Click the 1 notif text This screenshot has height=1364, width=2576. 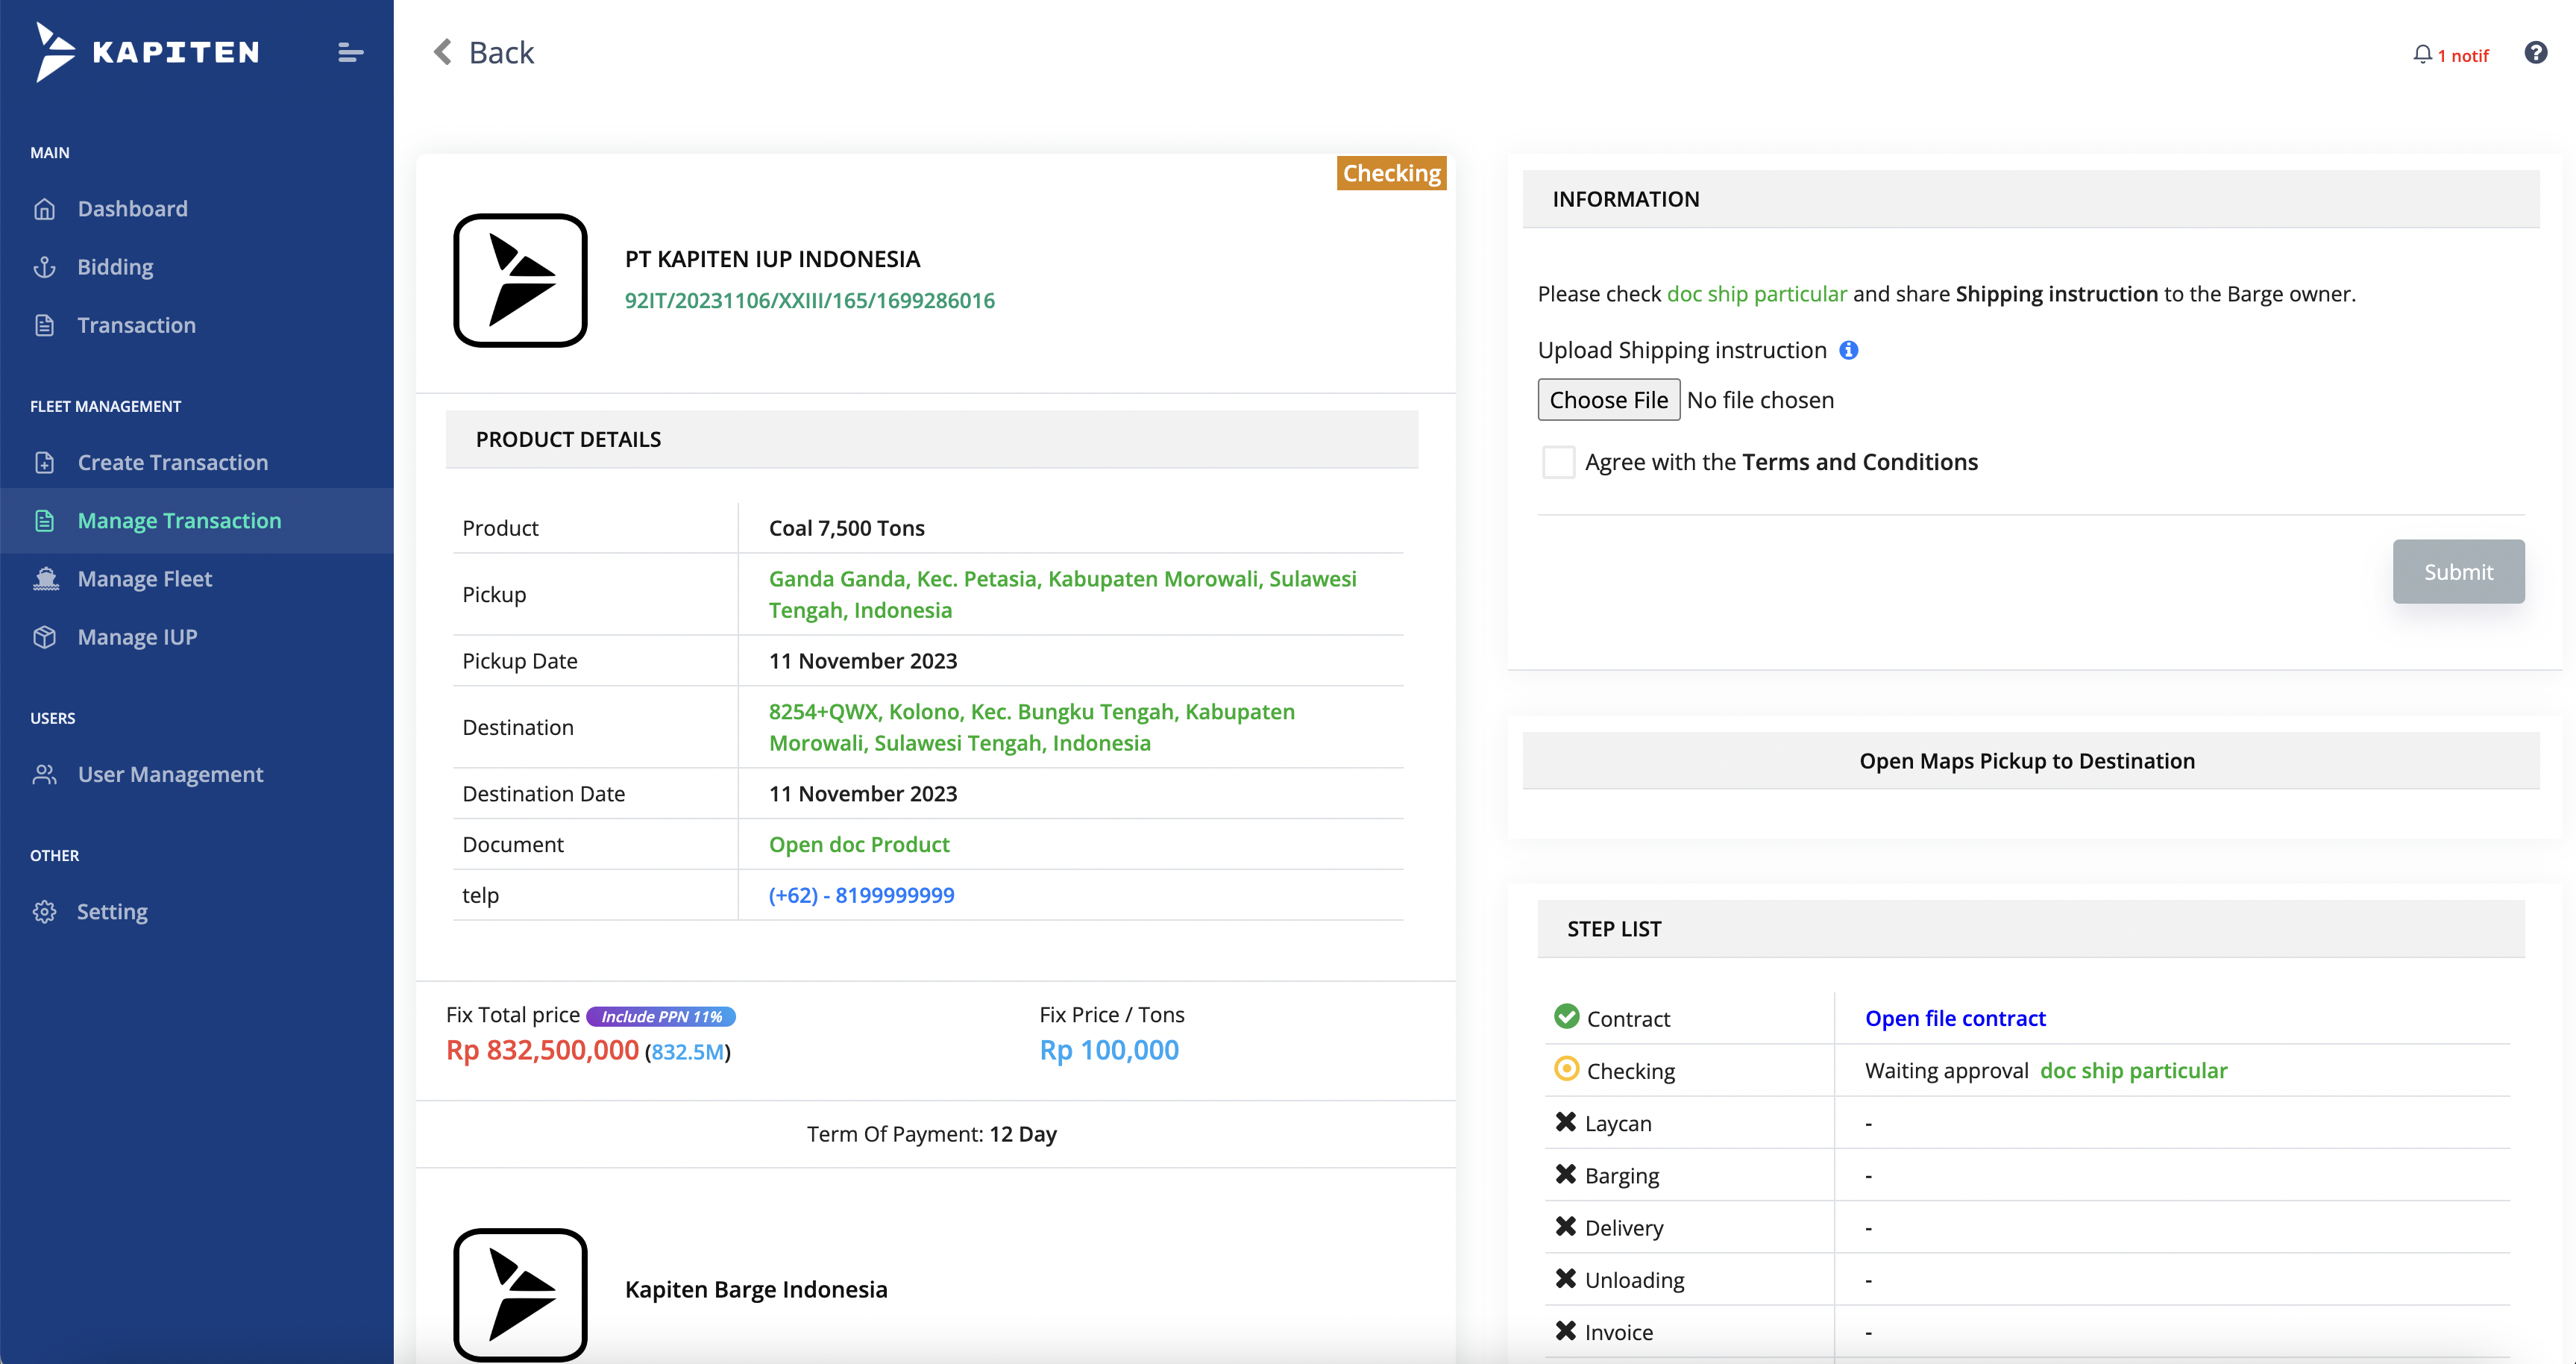click(x=2463, y=56)
